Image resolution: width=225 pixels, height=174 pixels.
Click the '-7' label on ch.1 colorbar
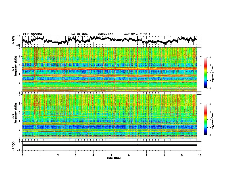coord(209,88)
